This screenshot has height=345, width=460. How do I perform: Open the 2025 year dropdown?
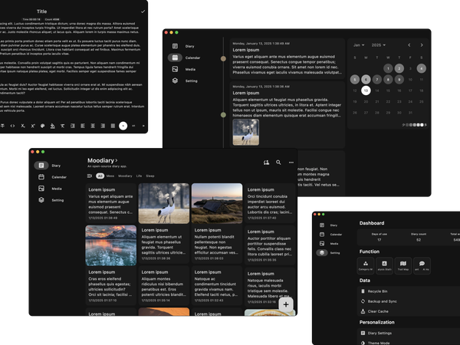379,45
